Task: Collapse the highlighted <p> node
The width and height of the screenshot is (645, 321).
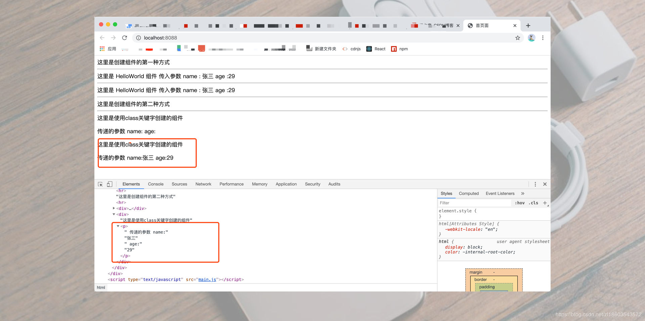Action: tap(118, 226)
